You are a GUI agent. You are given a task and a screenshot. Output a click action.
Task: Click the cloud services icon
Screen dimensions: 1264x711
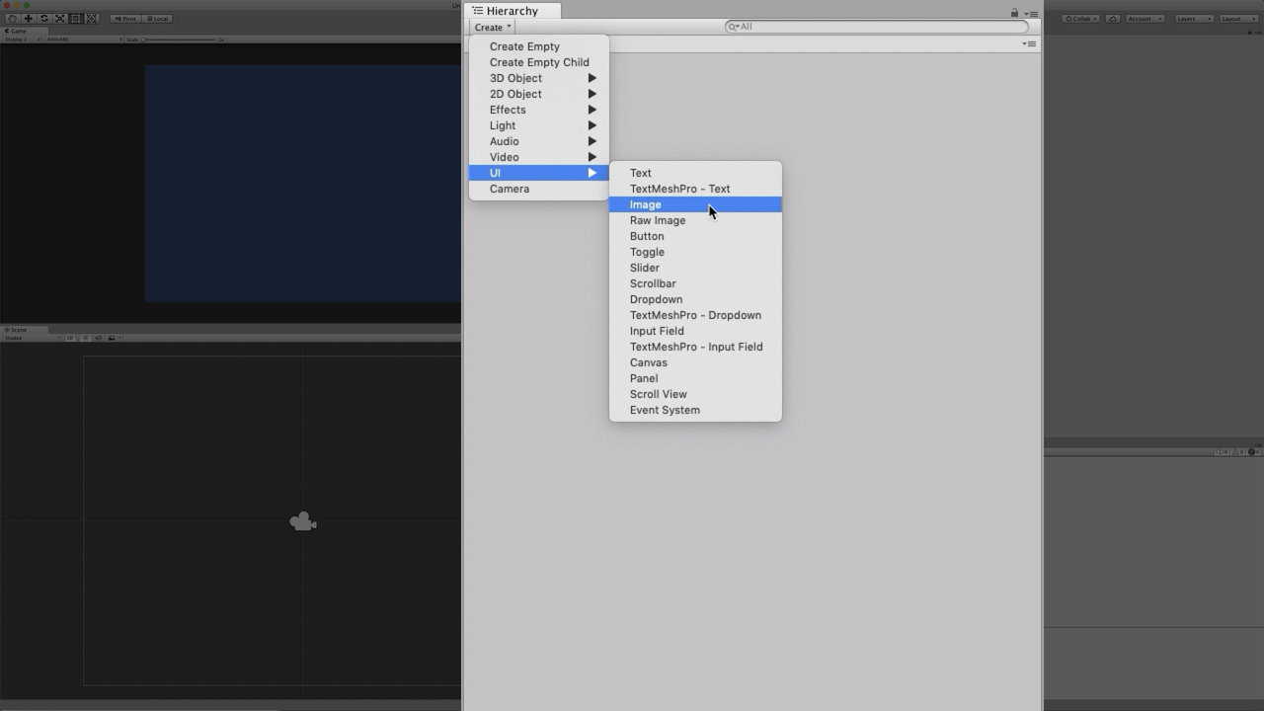click(1113, 19)
